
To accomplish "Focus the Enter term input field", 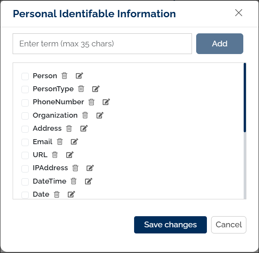I will tap(102, 44).
